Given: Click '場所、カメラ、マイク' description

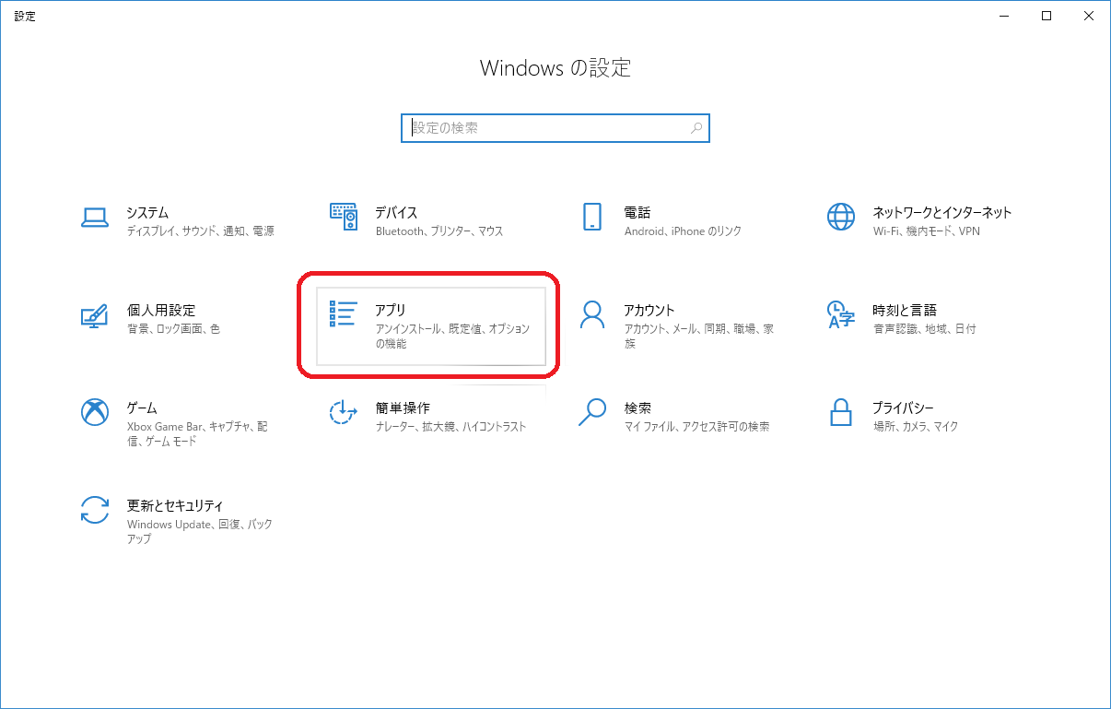Looking at the screenshot, I should click(916, 427).
